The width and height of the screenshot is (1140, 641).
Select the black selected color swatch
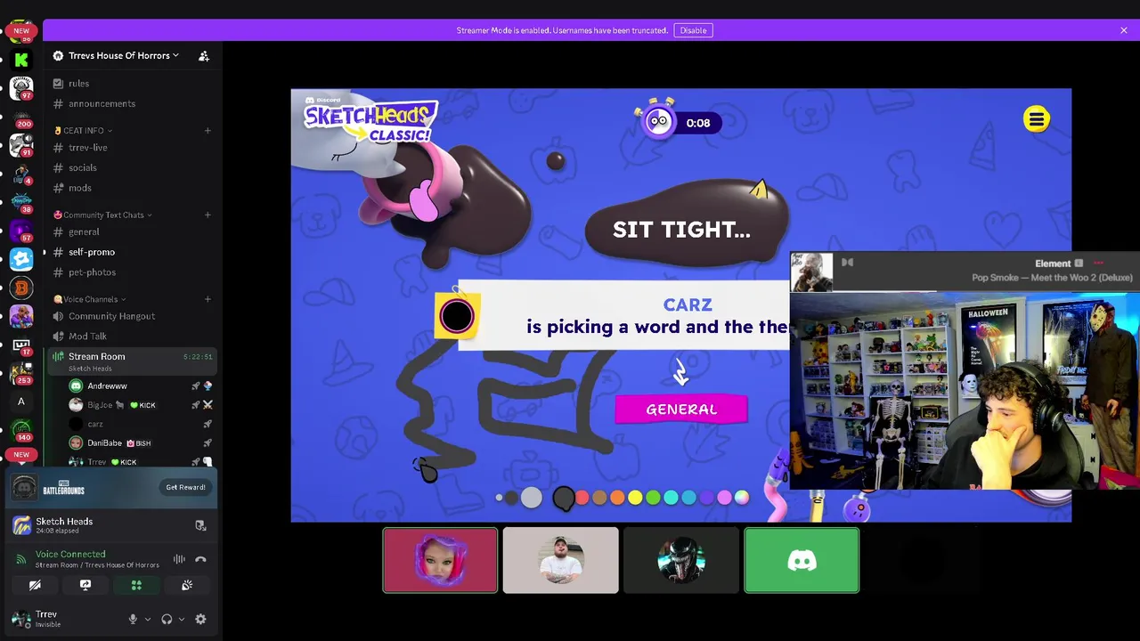pyautogui.click(x=563, y=499)
